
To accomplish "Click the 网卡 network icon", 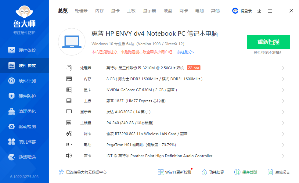I will pyautogui.click(x=69, y=134).
